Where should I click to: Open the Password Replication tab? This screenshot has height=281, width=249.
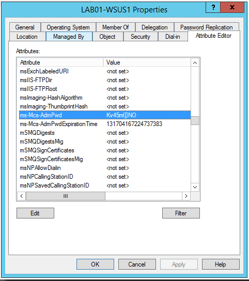pos(207,27)
